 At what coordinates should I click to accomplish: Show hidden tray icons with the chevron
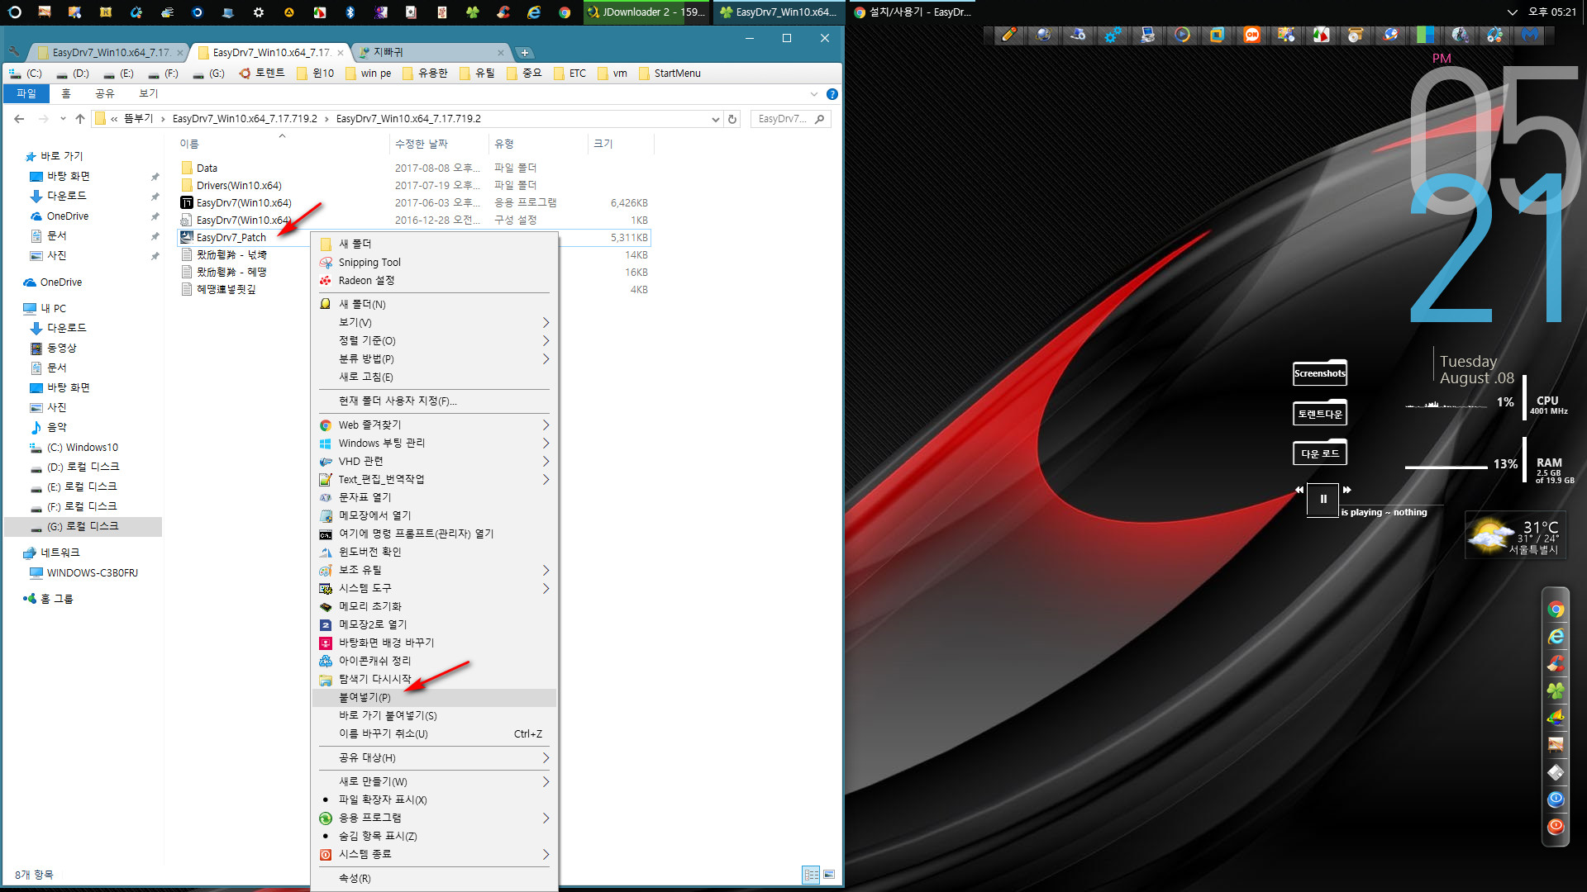pos(1512,12)
